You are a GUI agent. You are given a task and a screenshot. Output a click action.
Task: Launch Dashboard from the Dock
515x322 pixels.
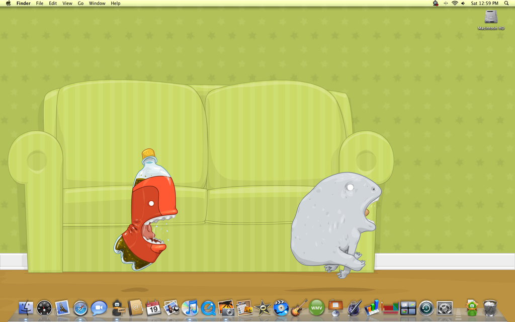click(x=44, y=308)
